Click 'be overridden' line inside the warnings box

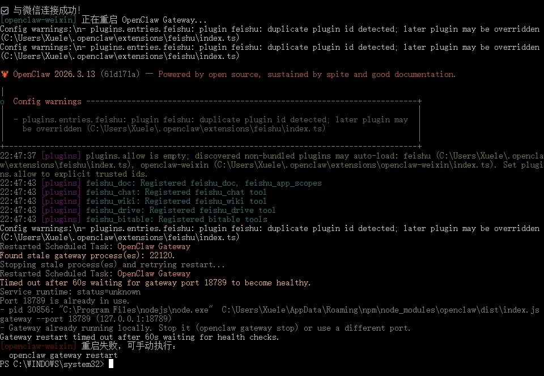pyautogui.click(x=174, y=129)
